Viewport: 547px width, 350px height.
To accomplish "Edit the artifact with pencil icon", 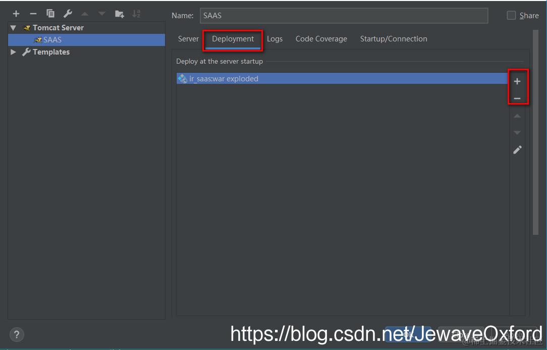I will coord(517,150).
